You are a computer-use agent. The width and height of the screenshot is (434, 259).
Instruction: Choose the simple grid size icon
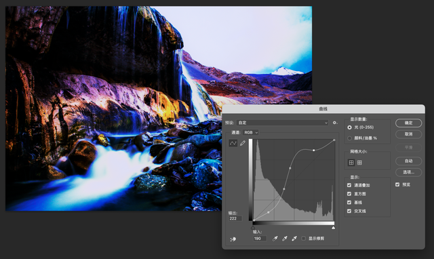coord(351,163)
